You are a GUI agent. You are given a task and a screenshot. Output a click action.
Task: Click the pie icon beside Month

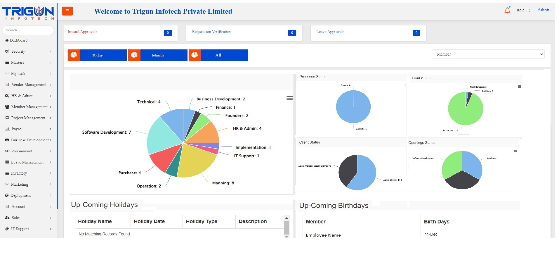[x=134, y=55]
